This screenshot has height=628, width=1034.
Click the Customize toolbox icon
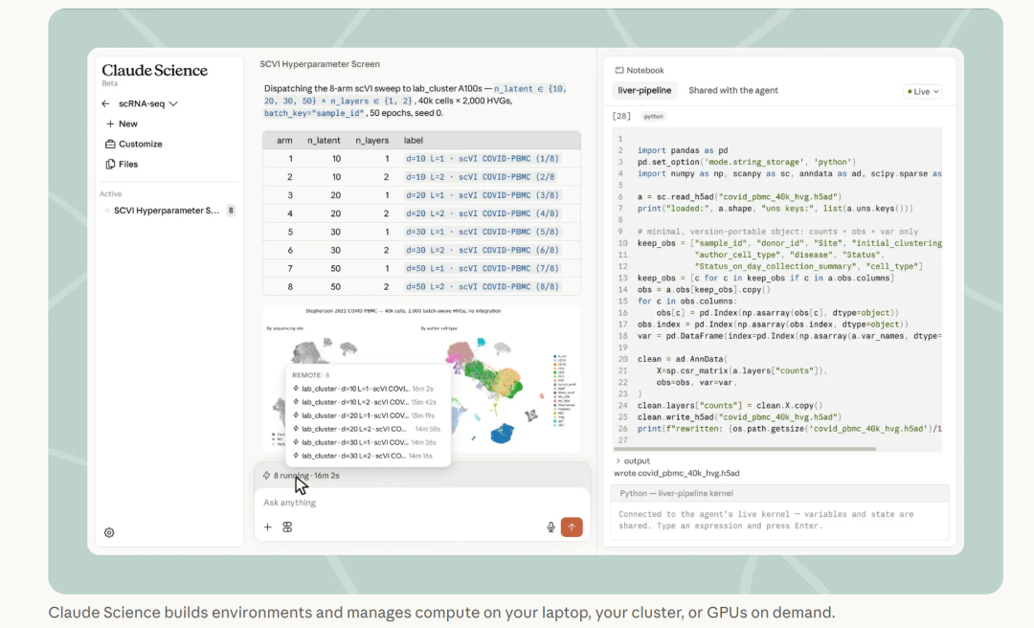(x=110, y=144)
